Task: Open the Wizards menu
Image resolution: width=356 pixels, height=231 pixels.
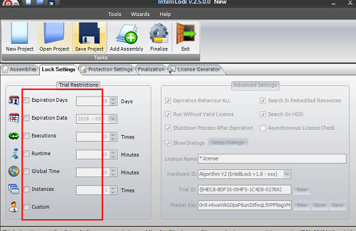Action: (x=140, y=14)
